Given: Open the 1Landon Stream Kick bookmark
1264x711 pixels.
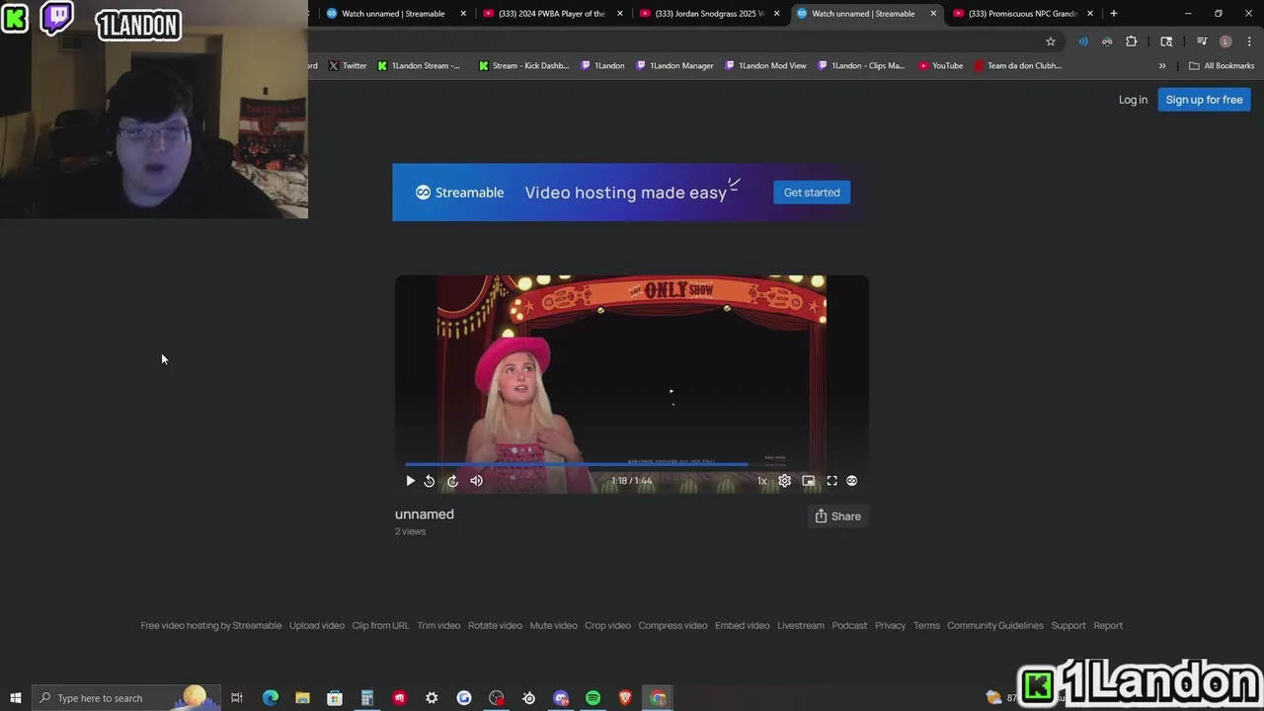Looking at the screenshot, I should point(420,66).
